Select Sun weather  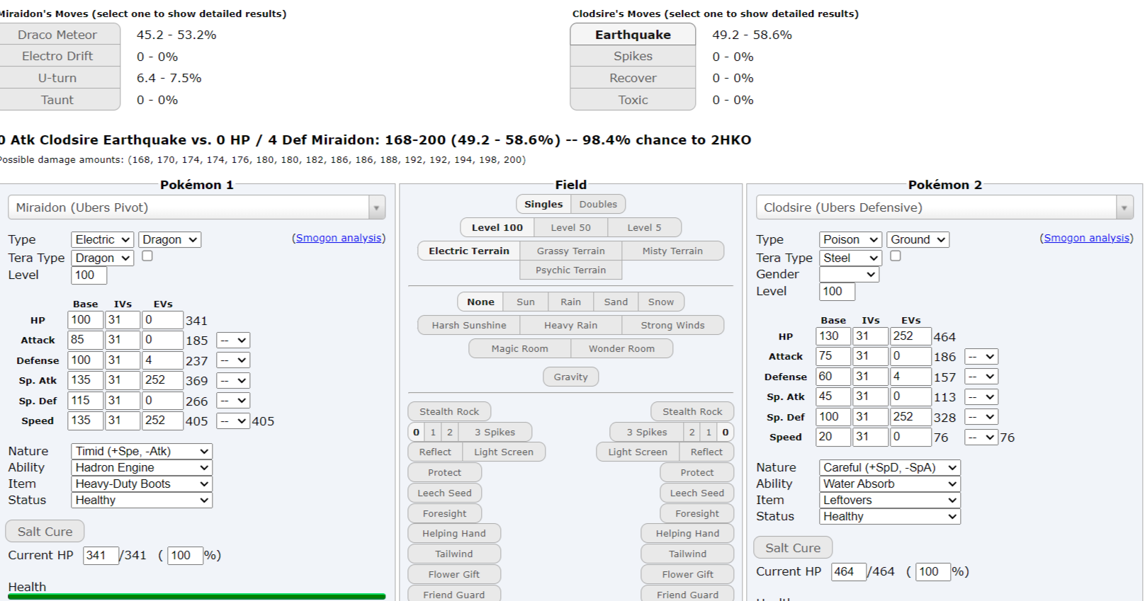(x=526, y=302)
